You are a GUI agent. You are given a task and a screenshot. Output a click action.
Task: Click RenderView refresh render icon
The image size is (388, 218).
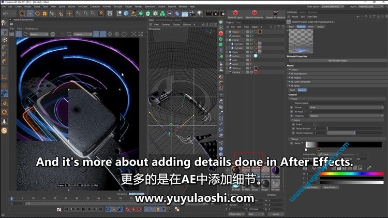[x=25, y=34]
